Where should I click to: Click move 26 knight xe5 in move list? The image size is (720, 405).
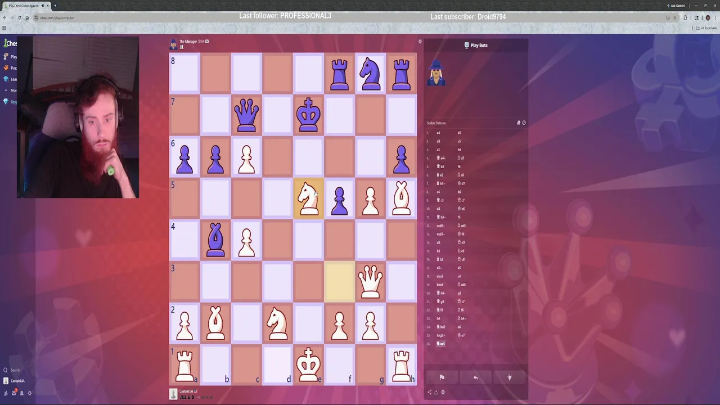click(441, 344)
